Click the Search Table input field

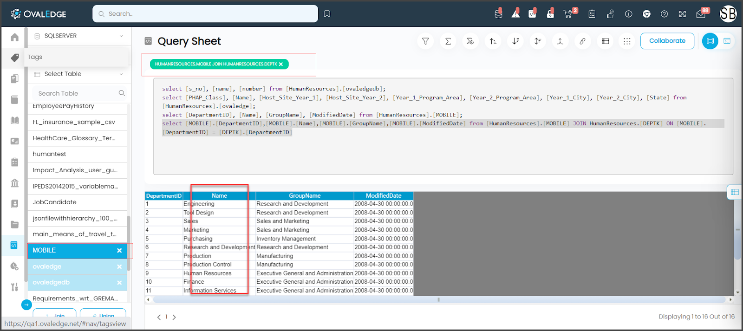coord(77,93)
